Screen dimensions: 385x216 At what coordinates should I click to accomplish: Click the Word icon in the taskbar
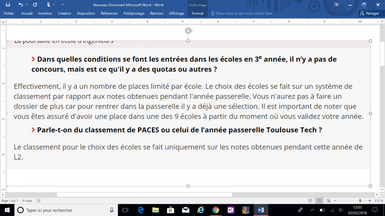261,210
